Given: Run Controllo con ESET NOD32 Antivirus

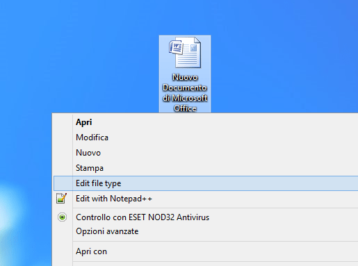Looking at the screenshot, I should 206,217.
